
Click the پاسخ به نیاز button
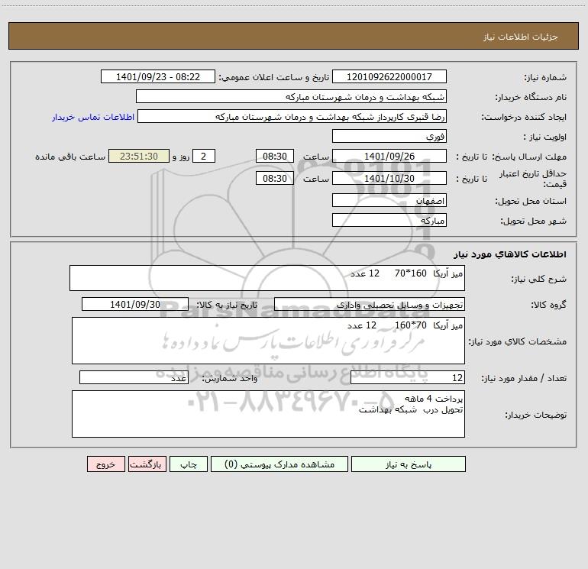click(x=408, y=464)
